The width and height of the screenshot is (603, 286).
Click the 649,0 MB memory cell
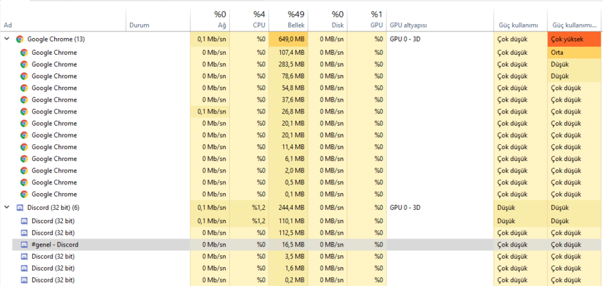coord(288,39)
